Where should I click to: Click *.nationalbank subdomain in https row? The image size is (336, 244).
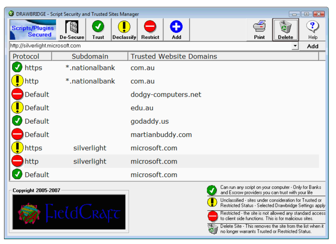(90, 68)
